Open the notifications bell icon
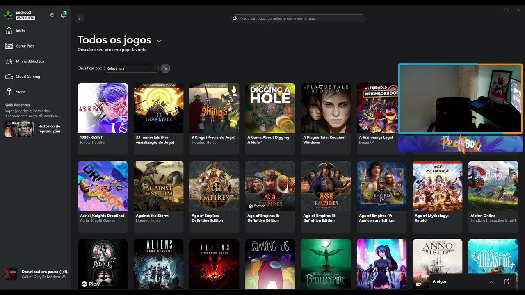525x295 pixels. 63,15
